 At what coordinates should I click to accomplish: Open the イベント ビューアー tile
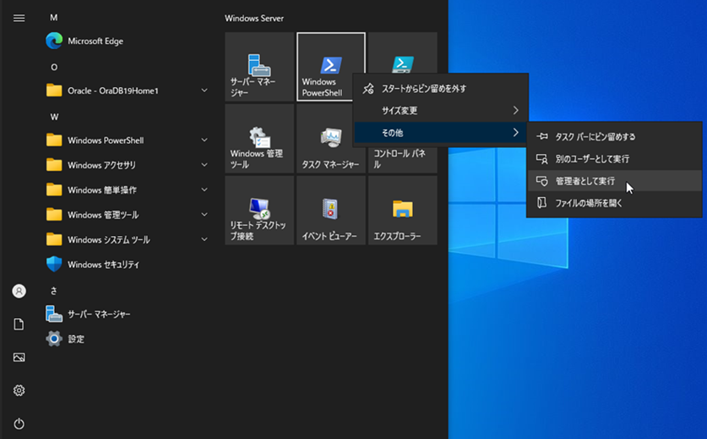(x=331, y=211)
